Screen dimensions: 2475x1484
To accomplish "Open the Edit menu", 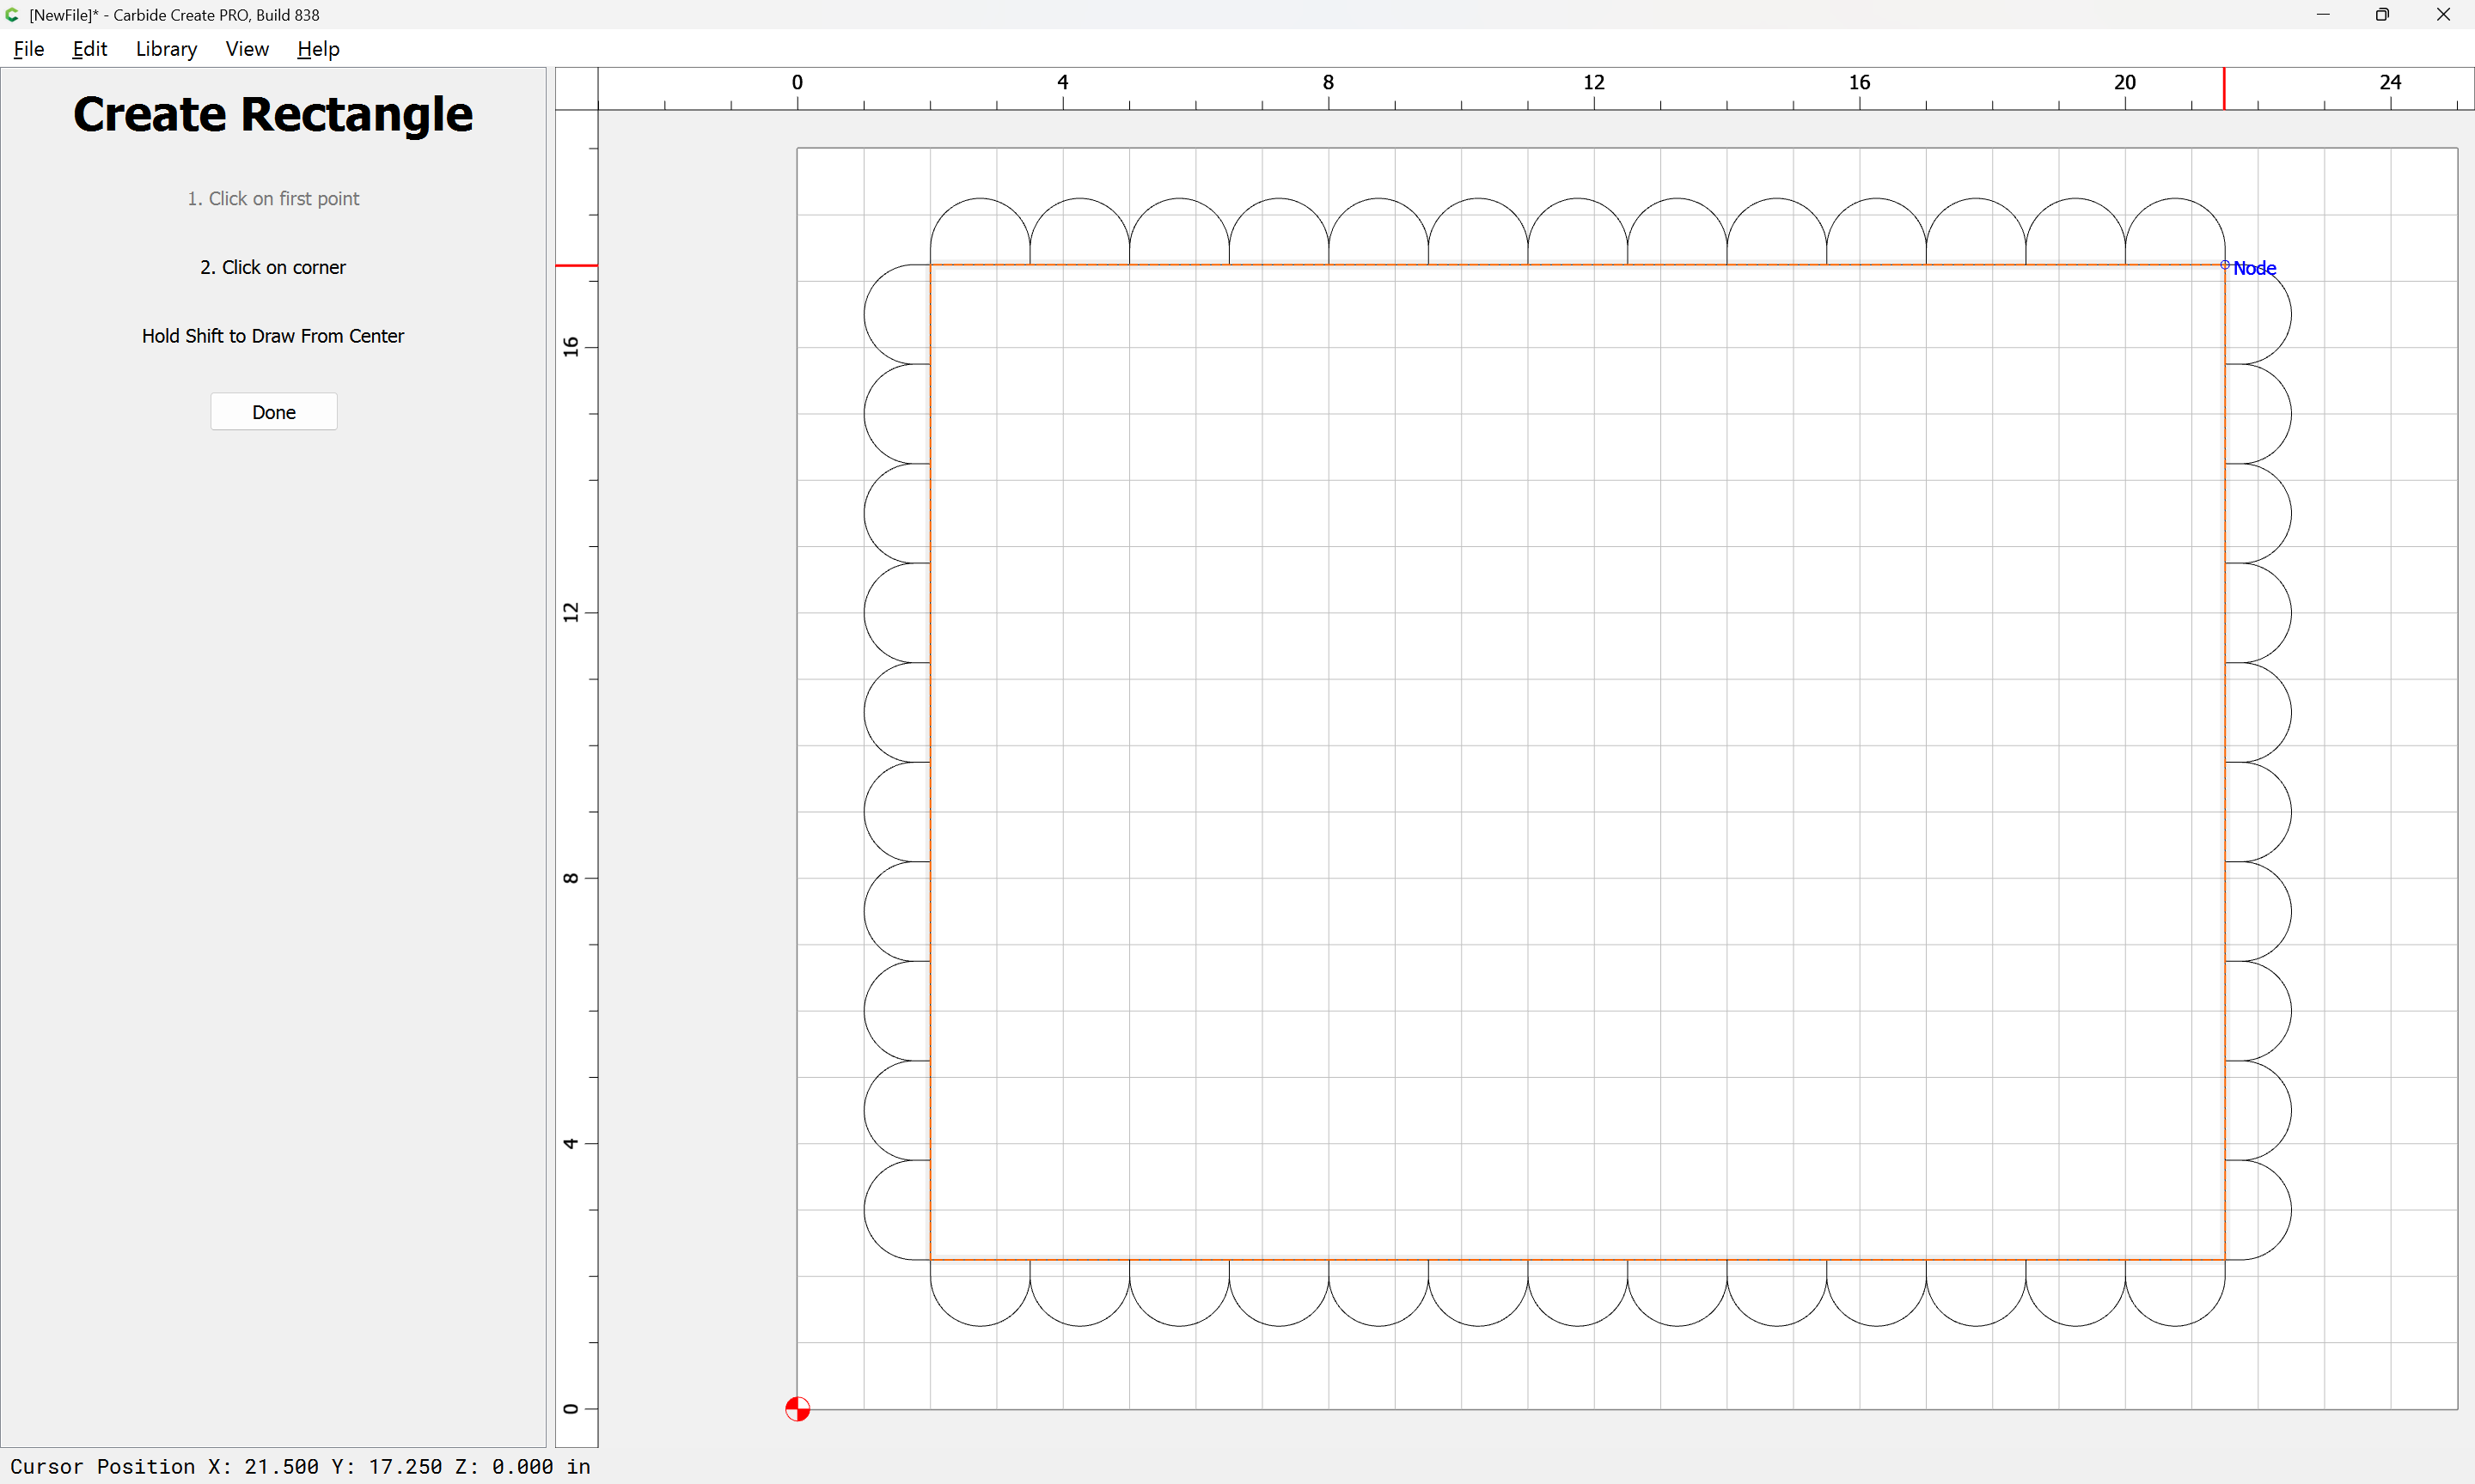I will click(89, 49).
